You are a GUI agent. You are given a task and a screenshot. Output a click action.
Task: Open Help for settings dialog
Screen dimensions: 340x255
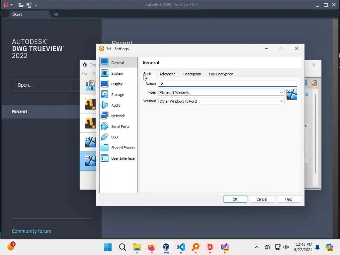(x=289, y=199)
